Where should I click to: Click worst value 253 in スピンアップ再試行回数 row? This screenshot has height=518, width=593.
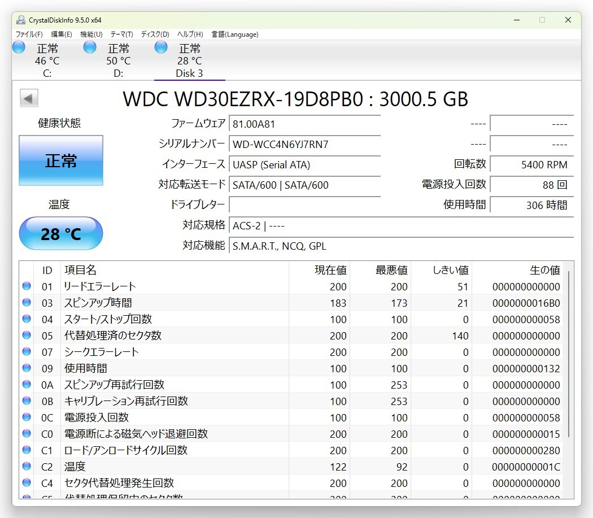[x=399, y=385]
